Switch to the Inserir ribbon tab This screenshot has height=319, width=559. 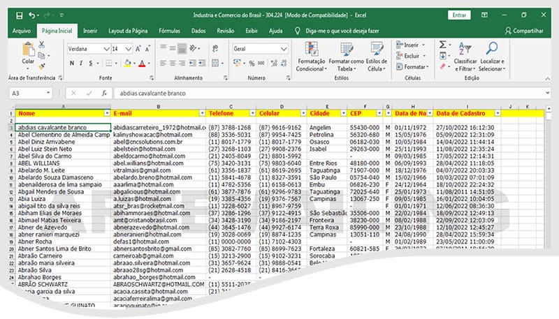pyautogui.click(x=90, y=31)
